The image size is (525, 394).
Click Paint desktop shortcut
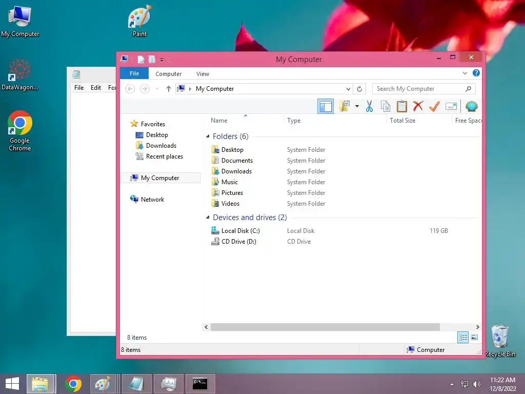point(139,21)
